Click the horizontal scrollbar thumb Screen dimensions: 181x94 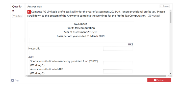(97, 76)
